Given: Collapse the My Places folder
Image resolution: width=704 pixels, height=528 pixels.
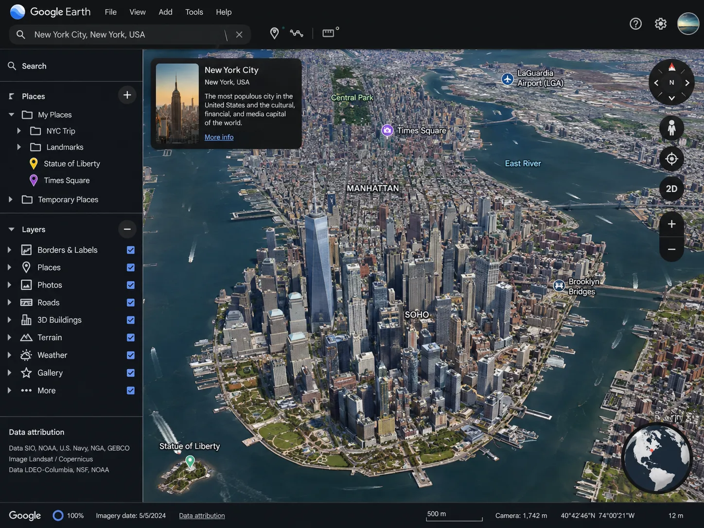Looking at the screenshot, I should [11, 115].
